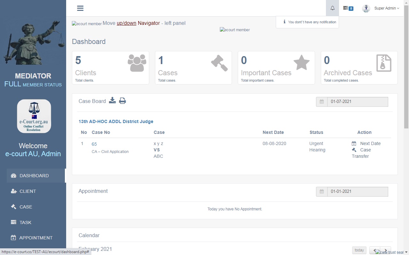Screen dimensions: 409x255
Task: Open the Appointment date picker field
Action: (357, 192)
